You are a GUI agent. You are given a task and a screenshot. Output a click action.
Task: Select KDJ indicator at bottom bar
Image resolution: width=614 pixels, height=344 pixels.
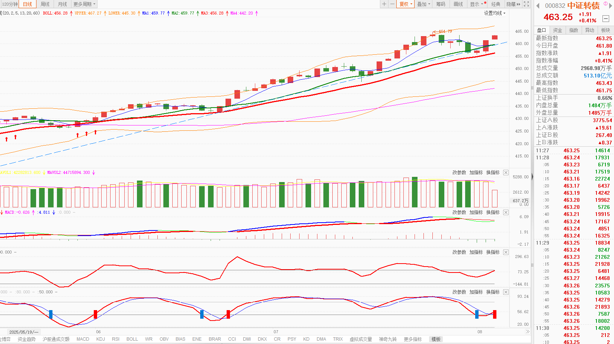point(100,339)
